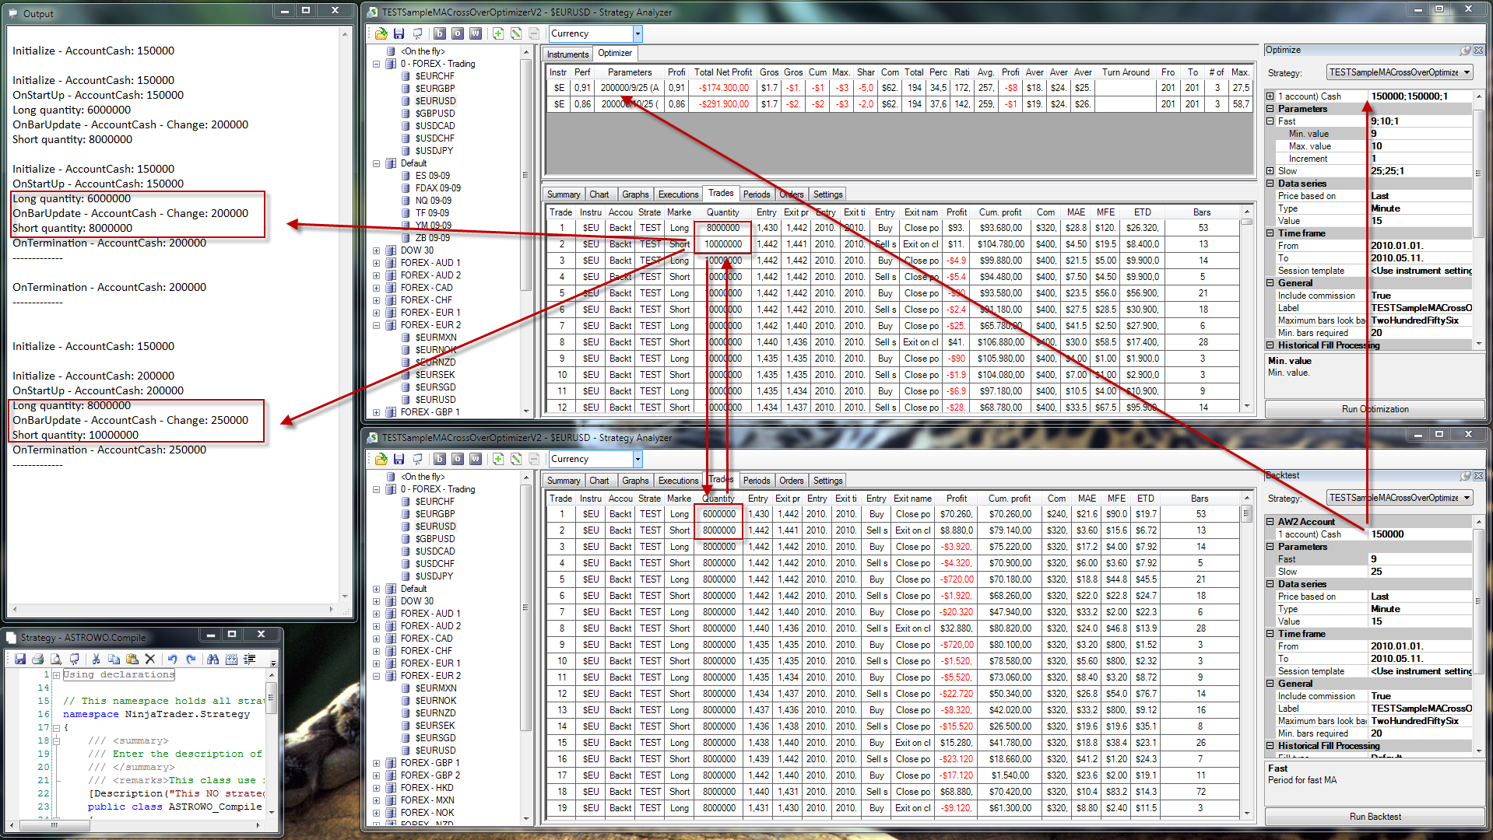
Task: Click the Max. value field showing 10
Action: coord(1420,146)
